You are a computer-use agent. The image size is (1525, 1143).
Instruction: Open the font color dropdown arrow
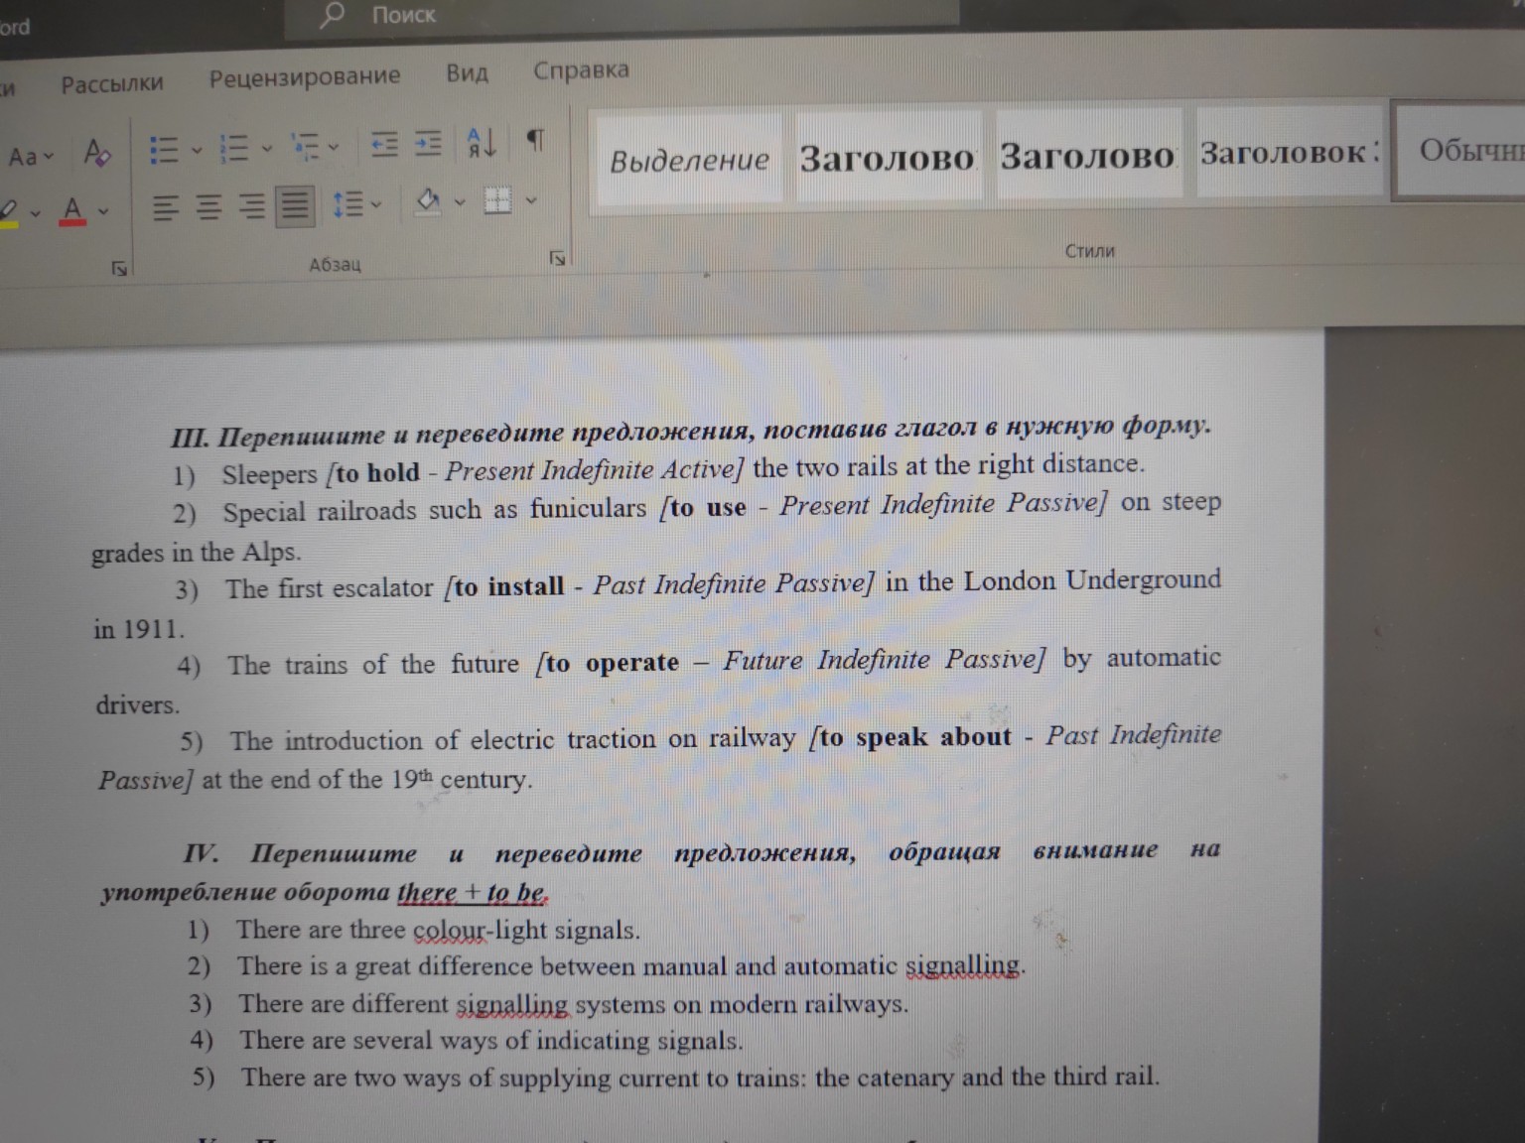(103, 210)
